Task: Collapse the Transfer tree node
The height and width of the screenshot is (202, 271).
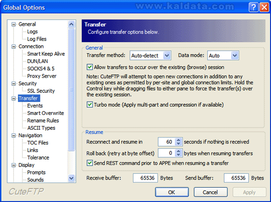Action: (x=14, y=98)
